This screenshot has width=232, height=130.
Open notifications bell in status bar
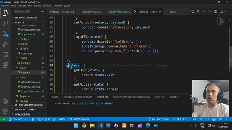pos(227,119)
